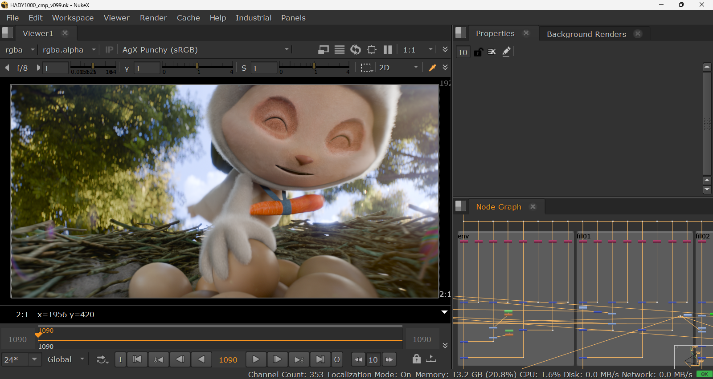Open the clipping warning display icon
The height and width of the screenshot is (379, 713).
(x=324, y=50)
